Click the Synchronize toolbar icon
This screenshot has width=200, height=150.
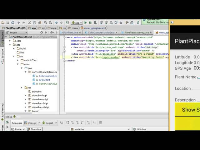[x=12, y=23]
